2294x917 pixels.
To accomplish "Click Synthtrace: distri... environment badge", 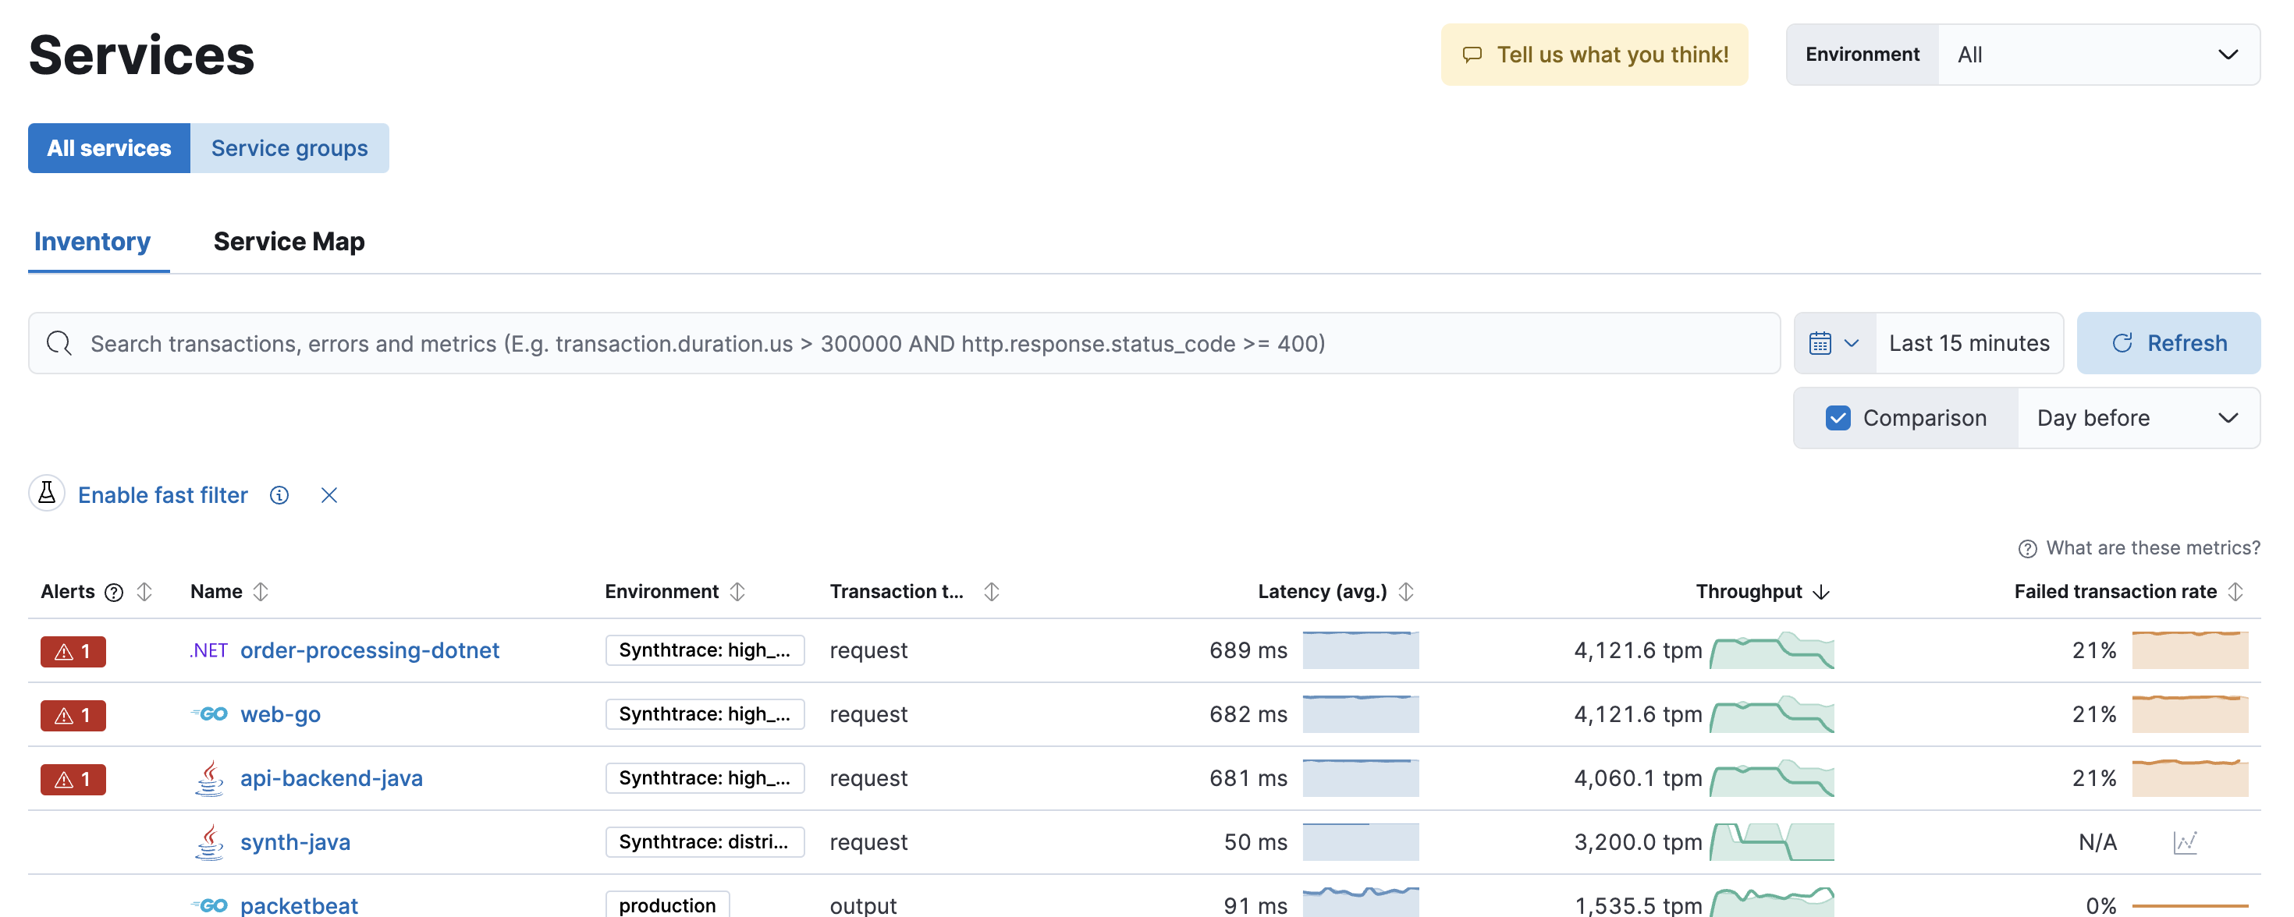I will click(705, 841).
